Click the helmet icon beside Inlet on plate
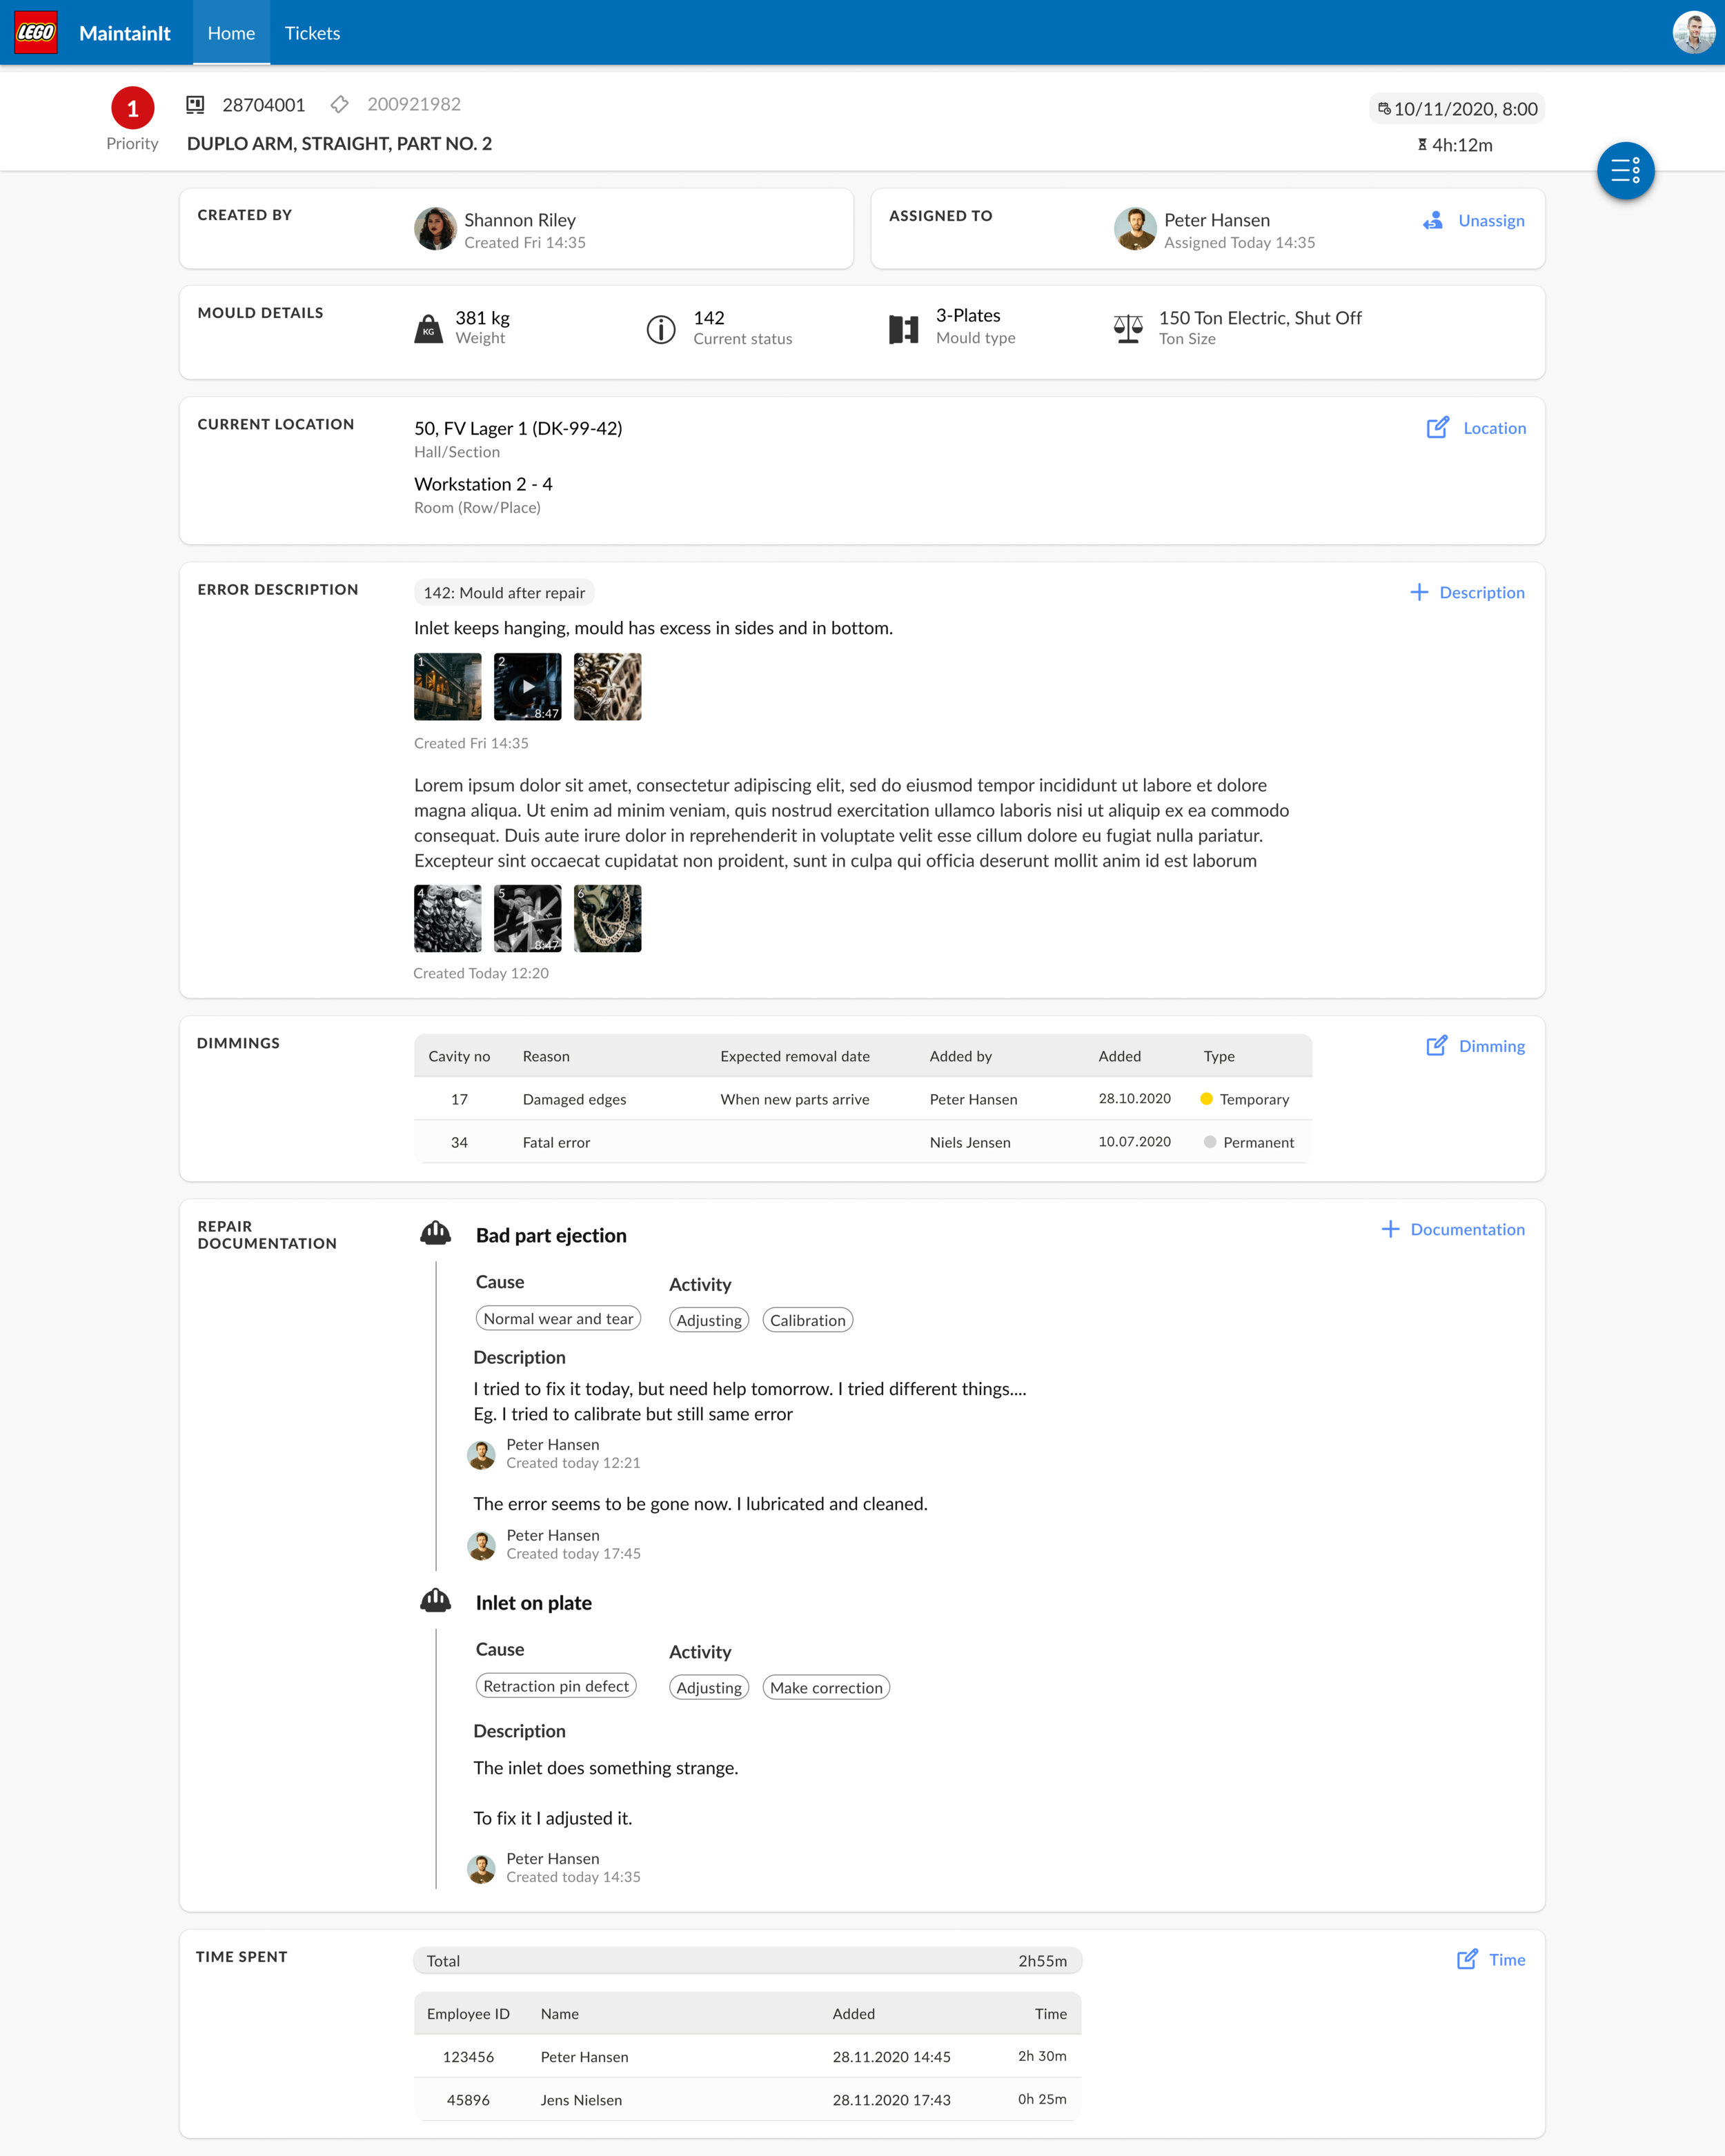The width and height of the screenshot is (1725, 2156). pos(435,1601)
